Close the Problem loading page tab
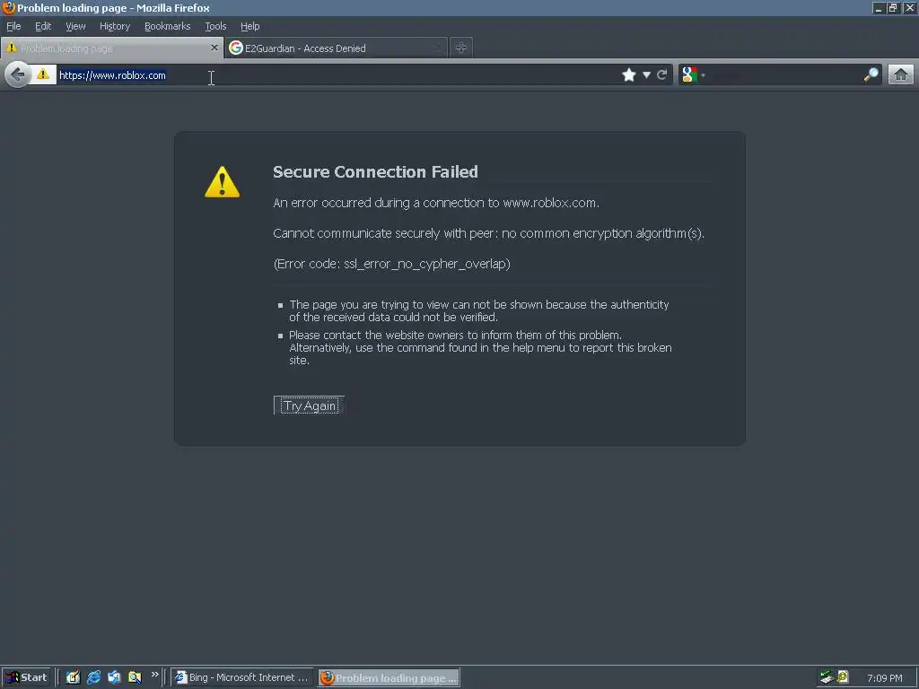Screen dimensions: 919x689 214,48
